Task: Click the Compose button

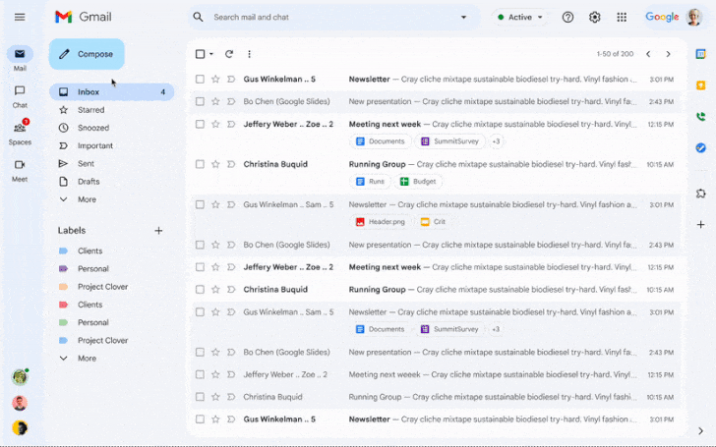Action: [87, 54]
